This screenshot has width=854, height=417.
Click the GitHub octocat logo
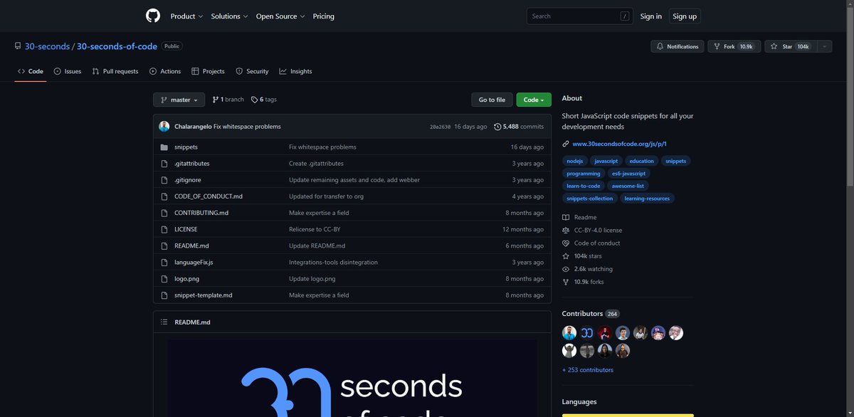pos(152,16)
